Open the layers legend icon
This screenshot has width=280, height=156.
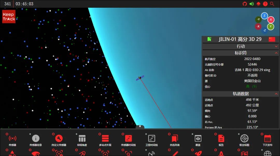click(x=258, y=4)
